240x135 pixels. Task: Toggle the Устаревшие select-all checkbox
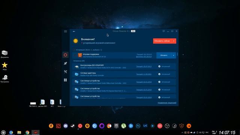74,50
